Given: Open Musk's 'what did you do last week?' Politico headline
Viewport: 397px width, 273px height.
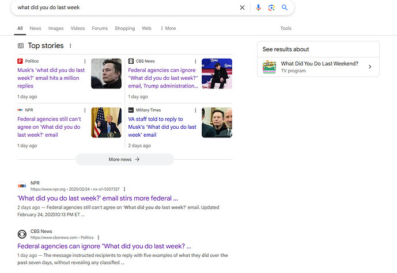Looking at the screenshot, I should pyautogui.click(x=51, y=78).
